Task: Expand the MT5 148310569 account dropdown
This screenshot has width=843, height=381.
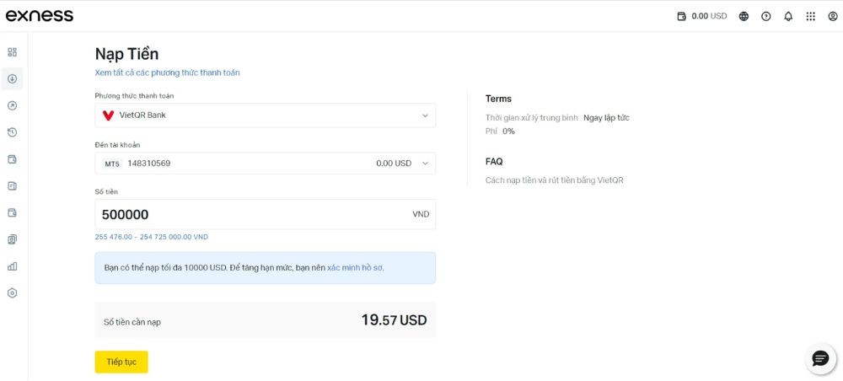Action: [x=265, y=164]
